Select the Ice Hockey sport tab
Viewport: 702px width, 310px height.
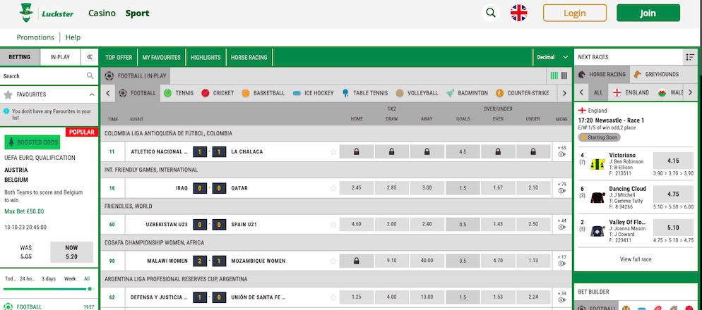click(x=314, y=93)
